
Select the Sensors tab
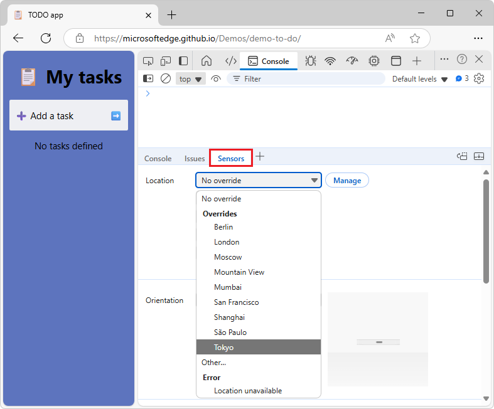click(x=231, y=158)
